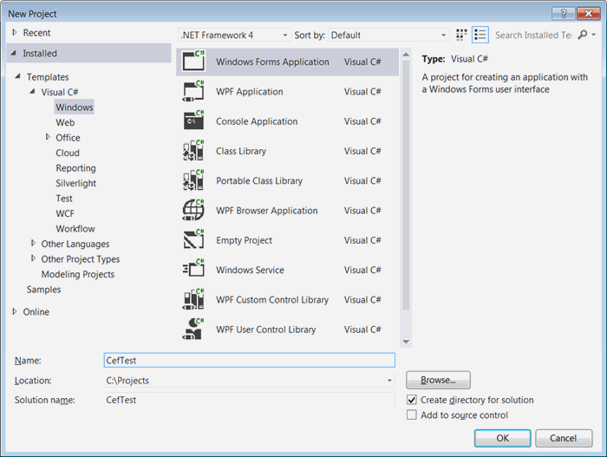Click the Empty Project template icon
The image size is (607, 457).
pos(193,240)
